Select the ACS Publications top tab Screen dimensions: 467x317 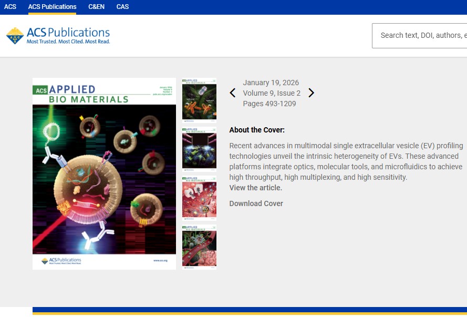[52, 7]
